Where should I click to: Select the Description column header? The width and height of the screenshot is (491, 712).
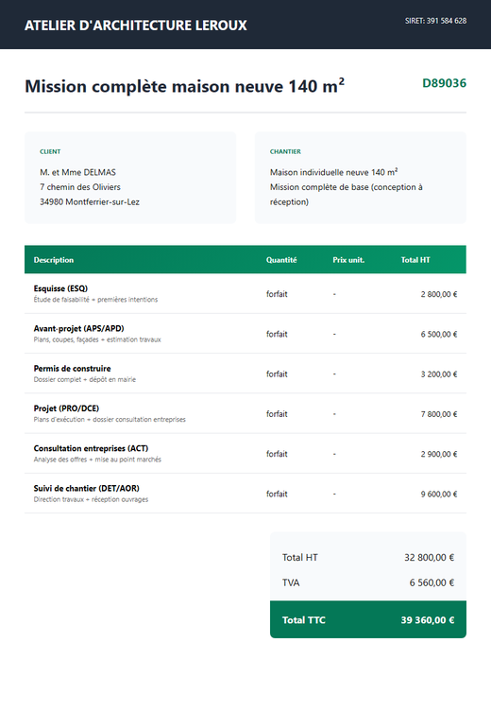click(x=54, y=260)
